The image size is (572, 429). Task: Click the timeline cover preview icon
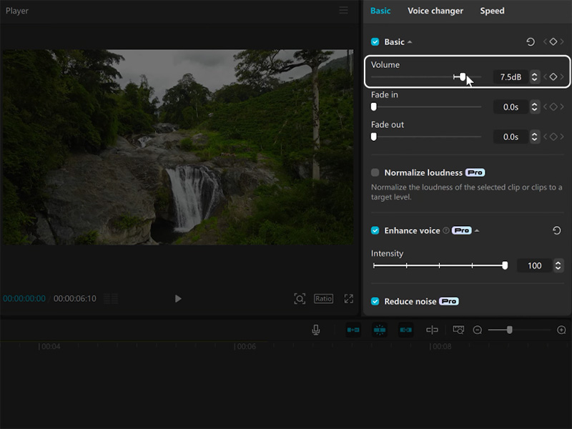[x=458, y=330]
